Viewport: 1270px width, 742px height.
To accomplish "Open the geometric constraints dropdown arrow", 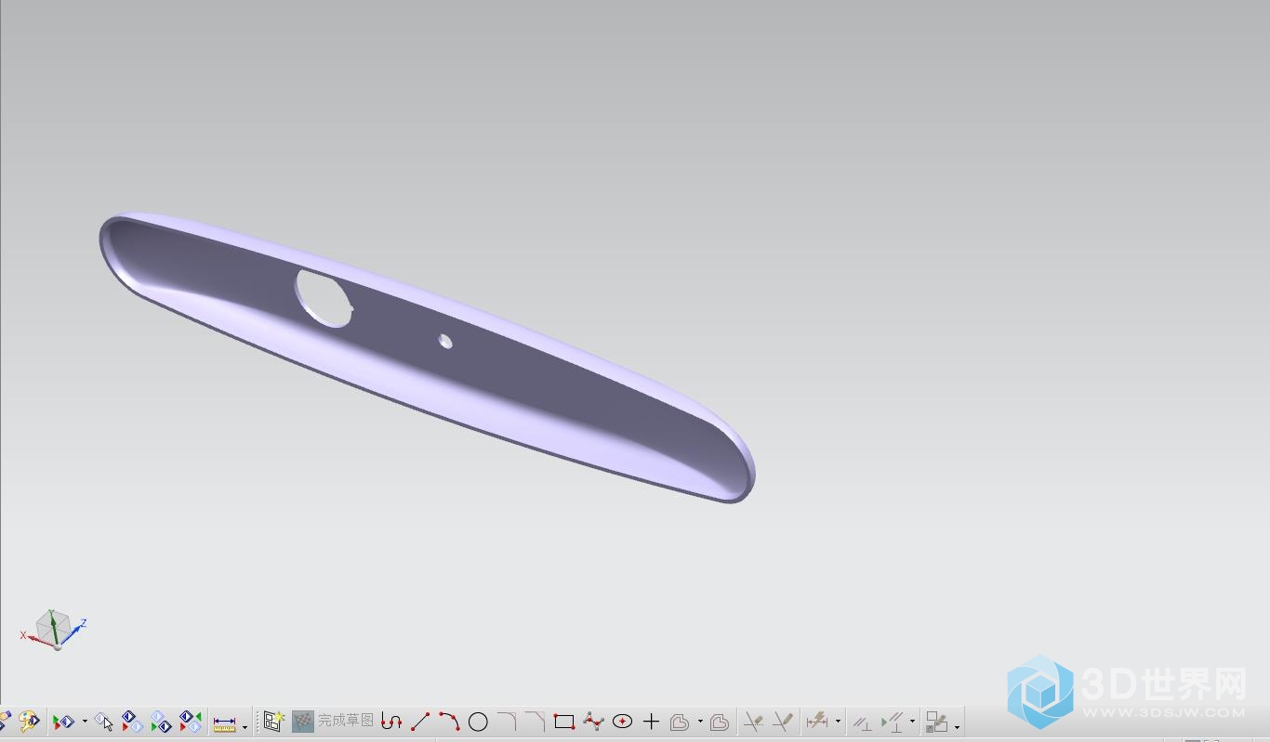I will click(x=912, y=722).
